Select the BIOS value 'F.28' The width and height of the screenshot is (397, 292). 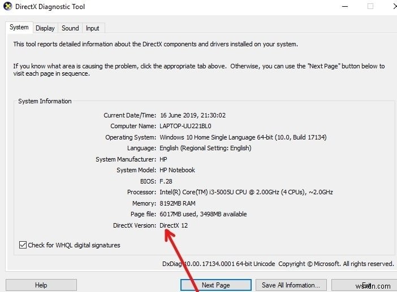(166, 181)
